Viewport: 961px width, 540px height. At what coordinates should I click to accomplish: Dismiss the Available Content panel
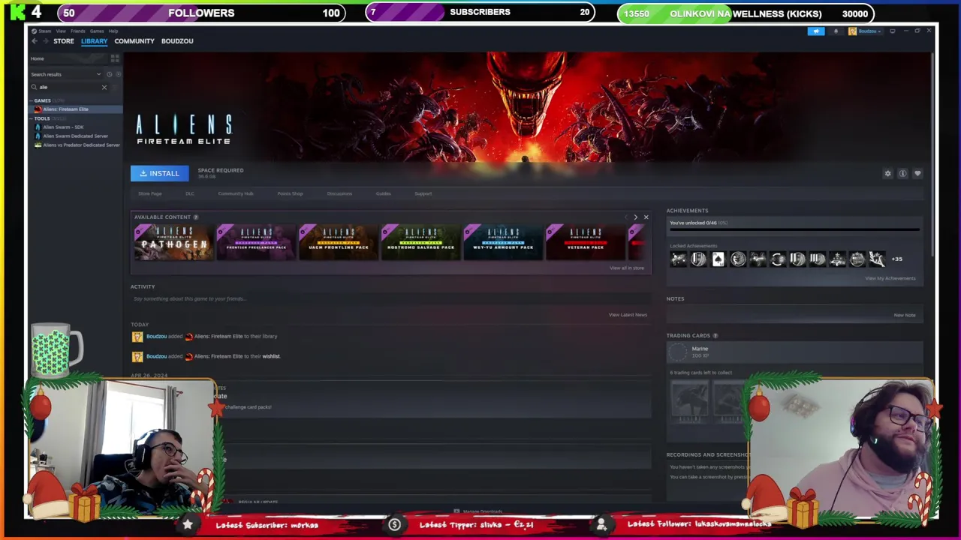(x=646, y=217)
